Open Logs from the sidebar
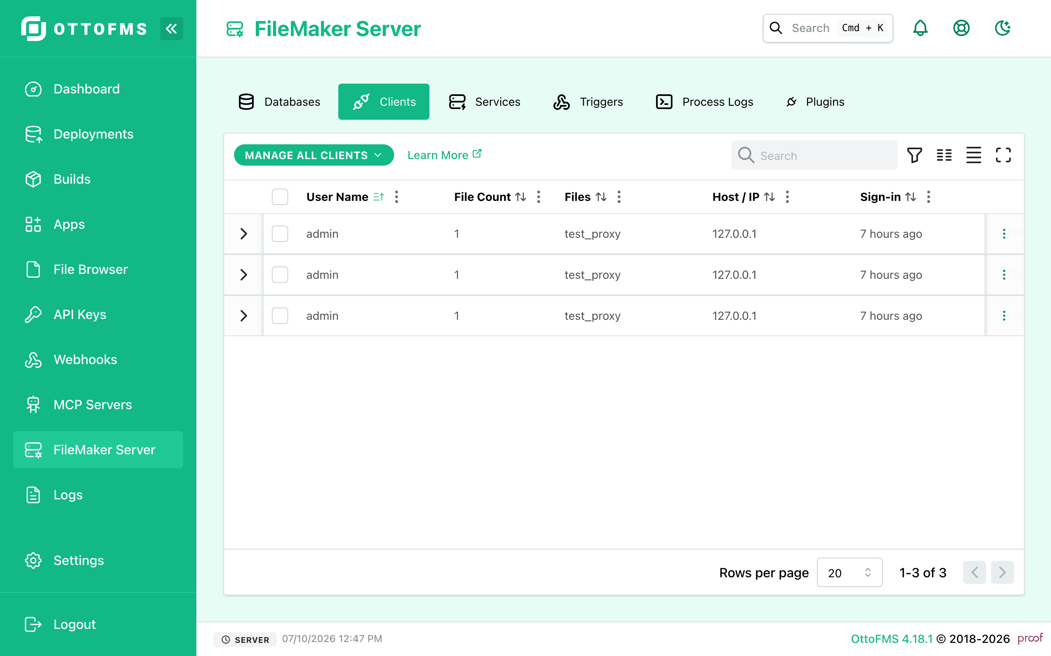The height and width of the screenshot is (656, 1051). click(98, 495)
